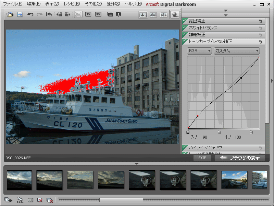Expand the ハイライト/シャドウ section header

pos(224,148)
